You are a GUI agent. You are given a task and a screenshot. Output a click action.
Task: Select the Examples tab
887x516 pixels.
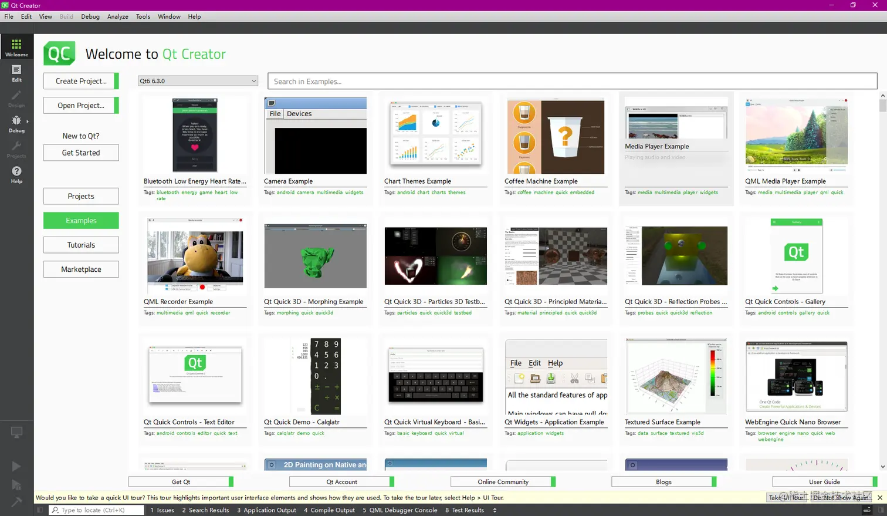pos(81,221)
